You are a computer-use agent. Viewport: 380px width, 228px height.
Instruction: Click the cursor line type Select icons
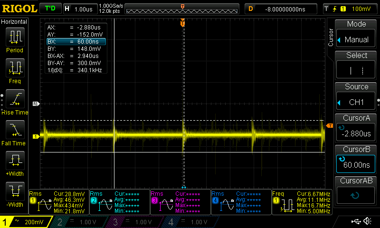357,71
